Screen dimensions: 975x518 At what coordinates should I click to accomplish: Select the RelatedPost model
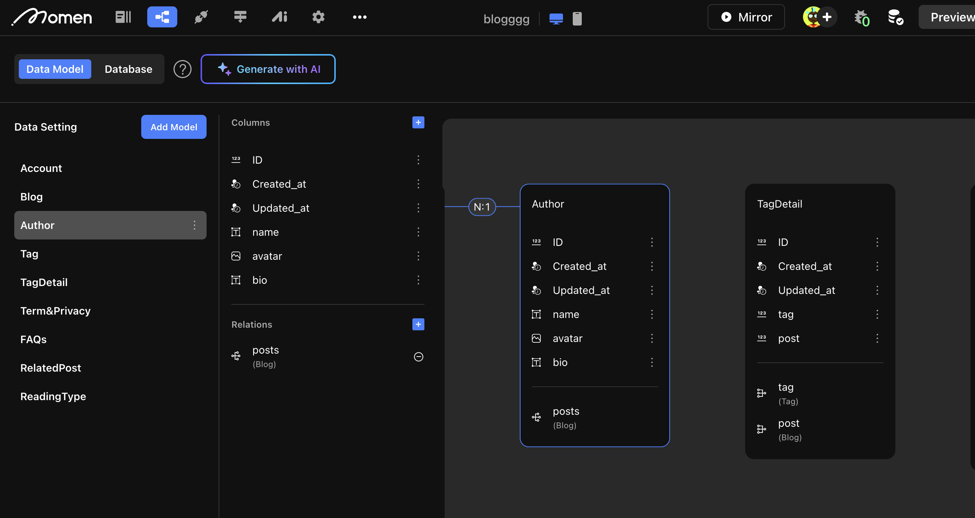(x=110, y=368)
